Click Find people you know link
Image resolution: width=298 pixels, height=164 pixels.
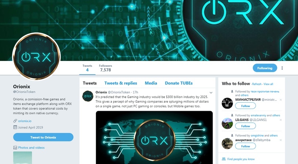(x=241, y=159)
